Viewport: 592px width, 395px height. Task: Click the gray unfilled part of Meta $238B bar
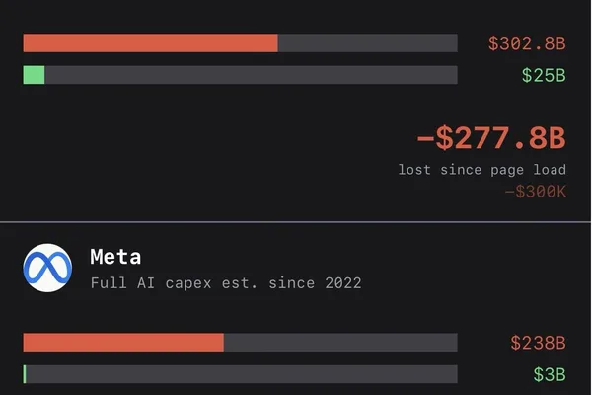(x=340, y=342)
